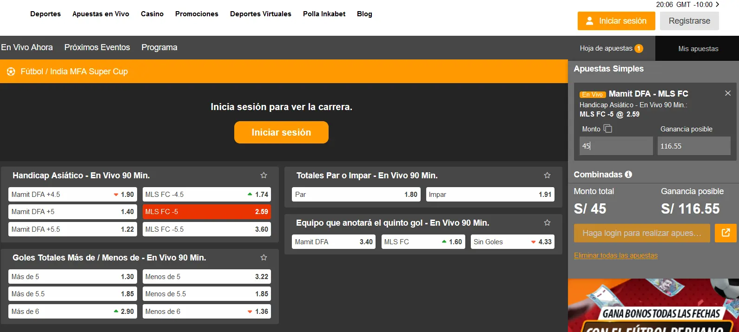Open the Casino menu
This screenshot has width=739, height=332.
(152, 14)
